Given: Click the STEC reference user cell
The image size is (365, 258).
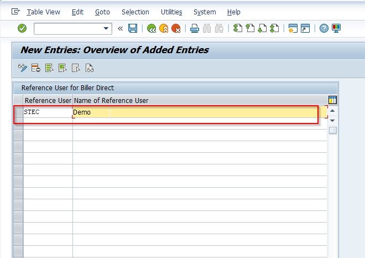Looking at the screenshot, I should tap(48, 112).
